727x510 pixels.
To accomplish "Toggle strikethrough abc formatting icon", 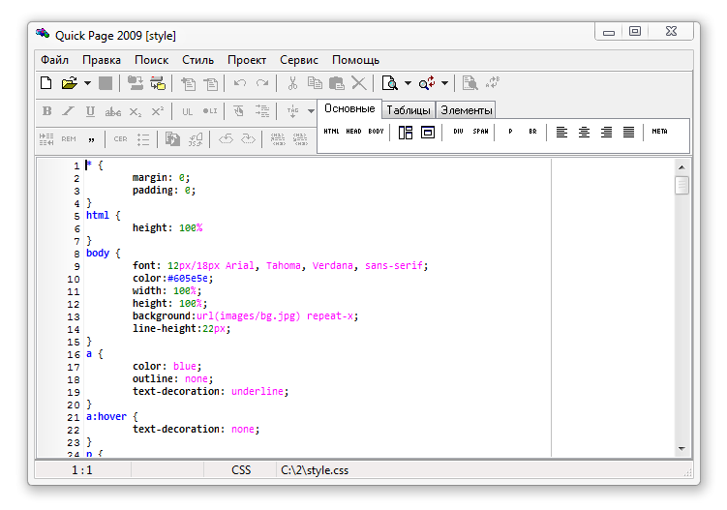I will [112, 111].
